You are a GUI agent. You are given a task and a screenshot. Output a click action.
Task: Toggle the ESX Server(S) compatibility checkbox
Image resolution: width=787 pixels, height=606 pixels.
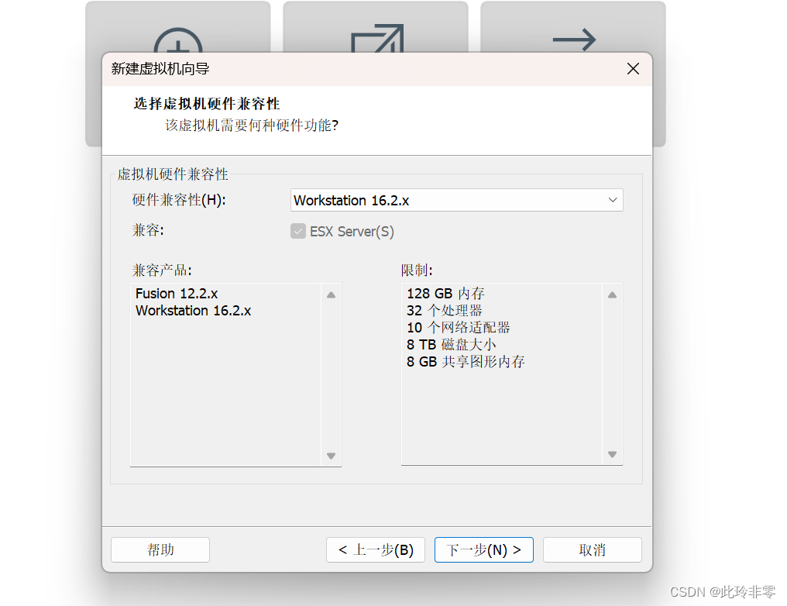(x=298, y=231)
